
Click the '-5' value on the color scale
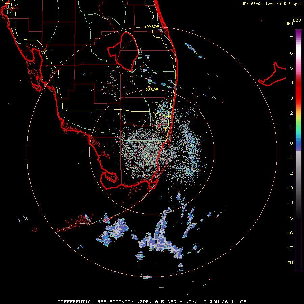[x=290, y=218]
